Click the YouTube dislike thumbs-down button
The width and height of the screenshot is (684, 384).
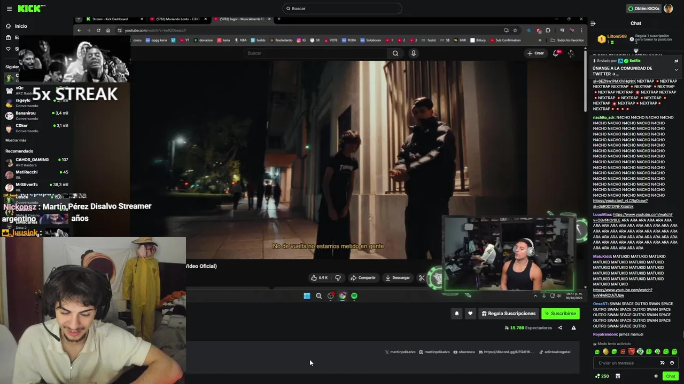tap(338, 278)
